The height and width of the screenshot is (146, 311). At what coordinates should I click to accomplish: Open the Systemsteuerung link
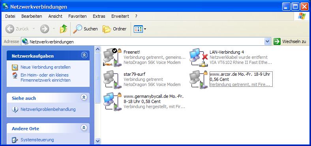coord(37,140)
